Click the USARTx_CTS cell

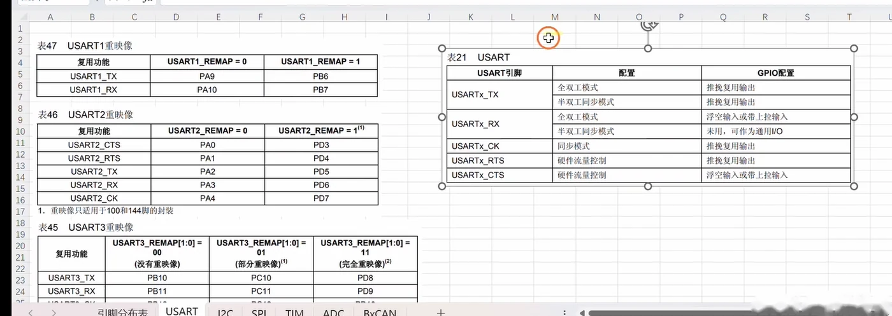tap(500, 175)
